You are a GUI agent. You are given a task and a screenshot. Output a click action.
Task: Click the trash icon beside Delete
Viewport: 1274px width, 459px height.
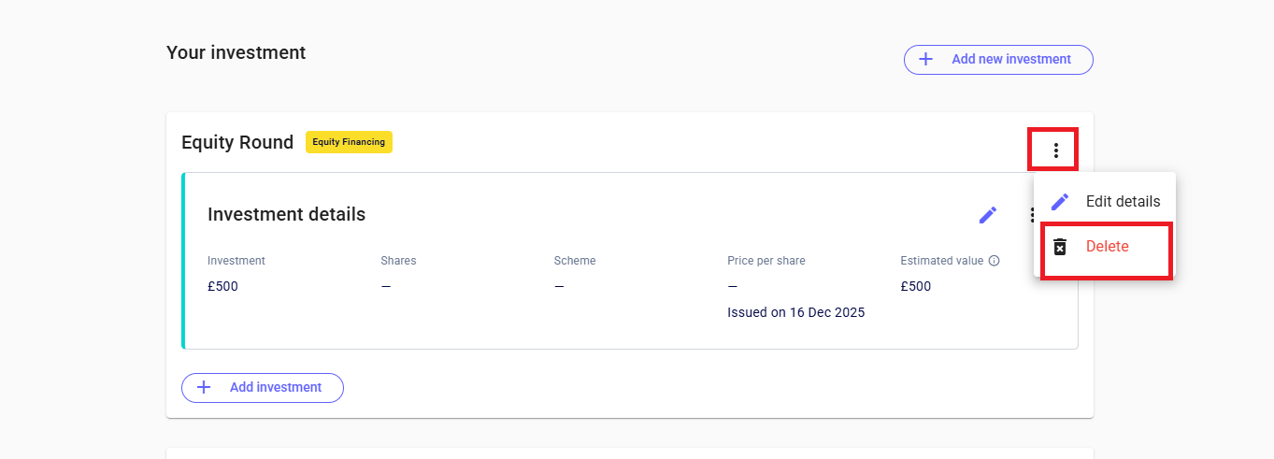point(1060,247)
